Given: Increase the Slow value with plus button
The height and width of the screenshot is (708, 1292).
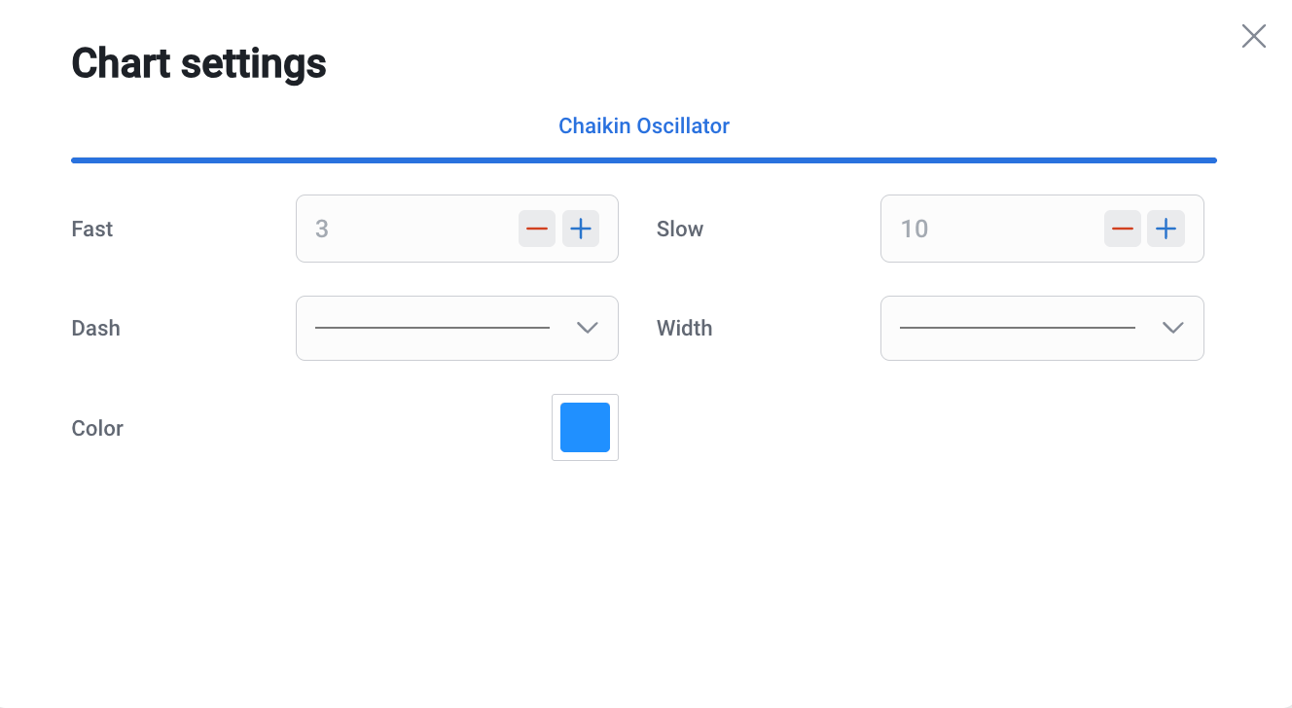Looking at the screenshot, I should tap(1166, 229).
